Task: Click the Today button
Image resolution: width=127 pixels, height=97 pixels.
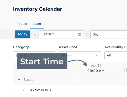Action: 22,34
